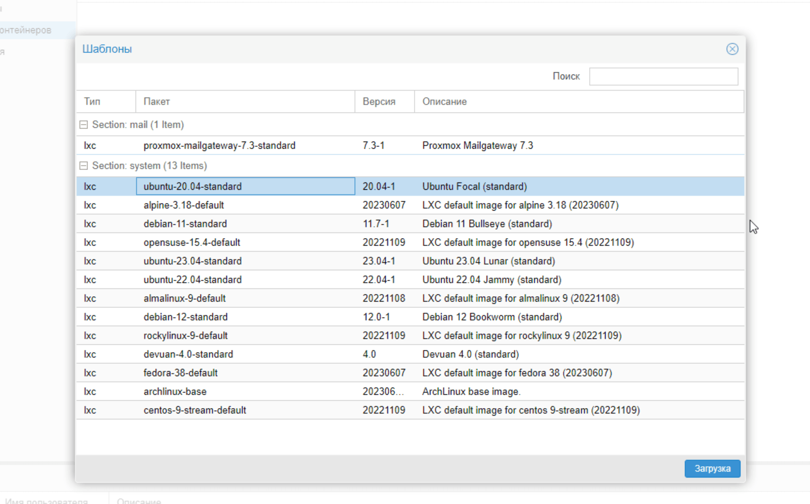
Task: Click version 4.0 cell
Action: [385, 354]
